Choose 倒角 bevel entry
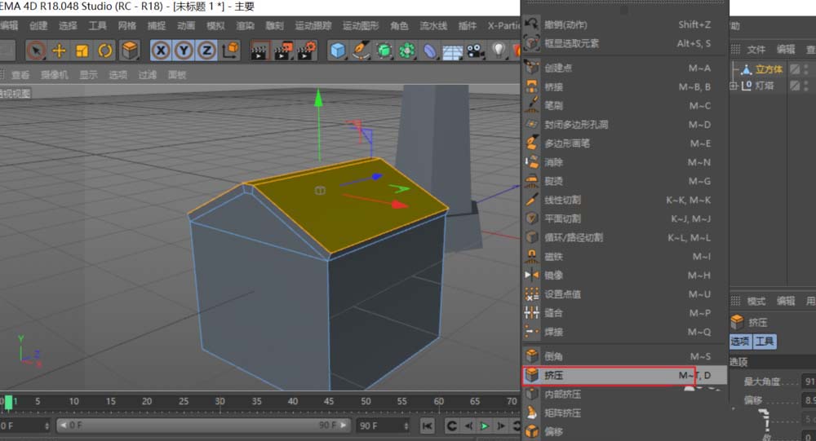This screenshot has width=816, height=441. click(x=623, y=356)
